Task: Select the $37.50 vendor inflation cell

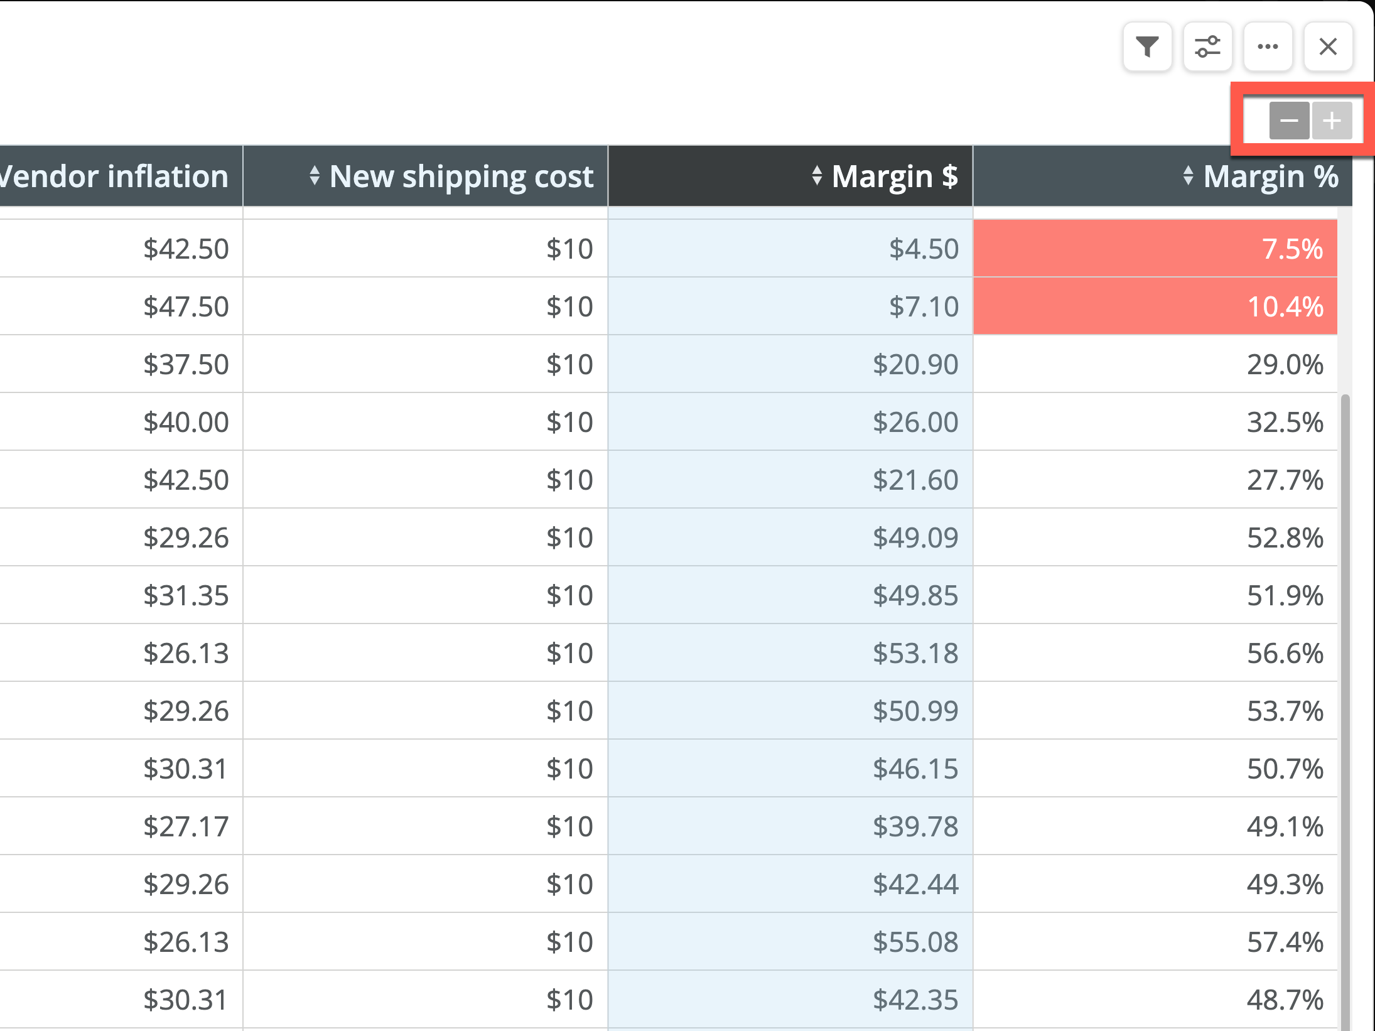Action: click(121, 364)
